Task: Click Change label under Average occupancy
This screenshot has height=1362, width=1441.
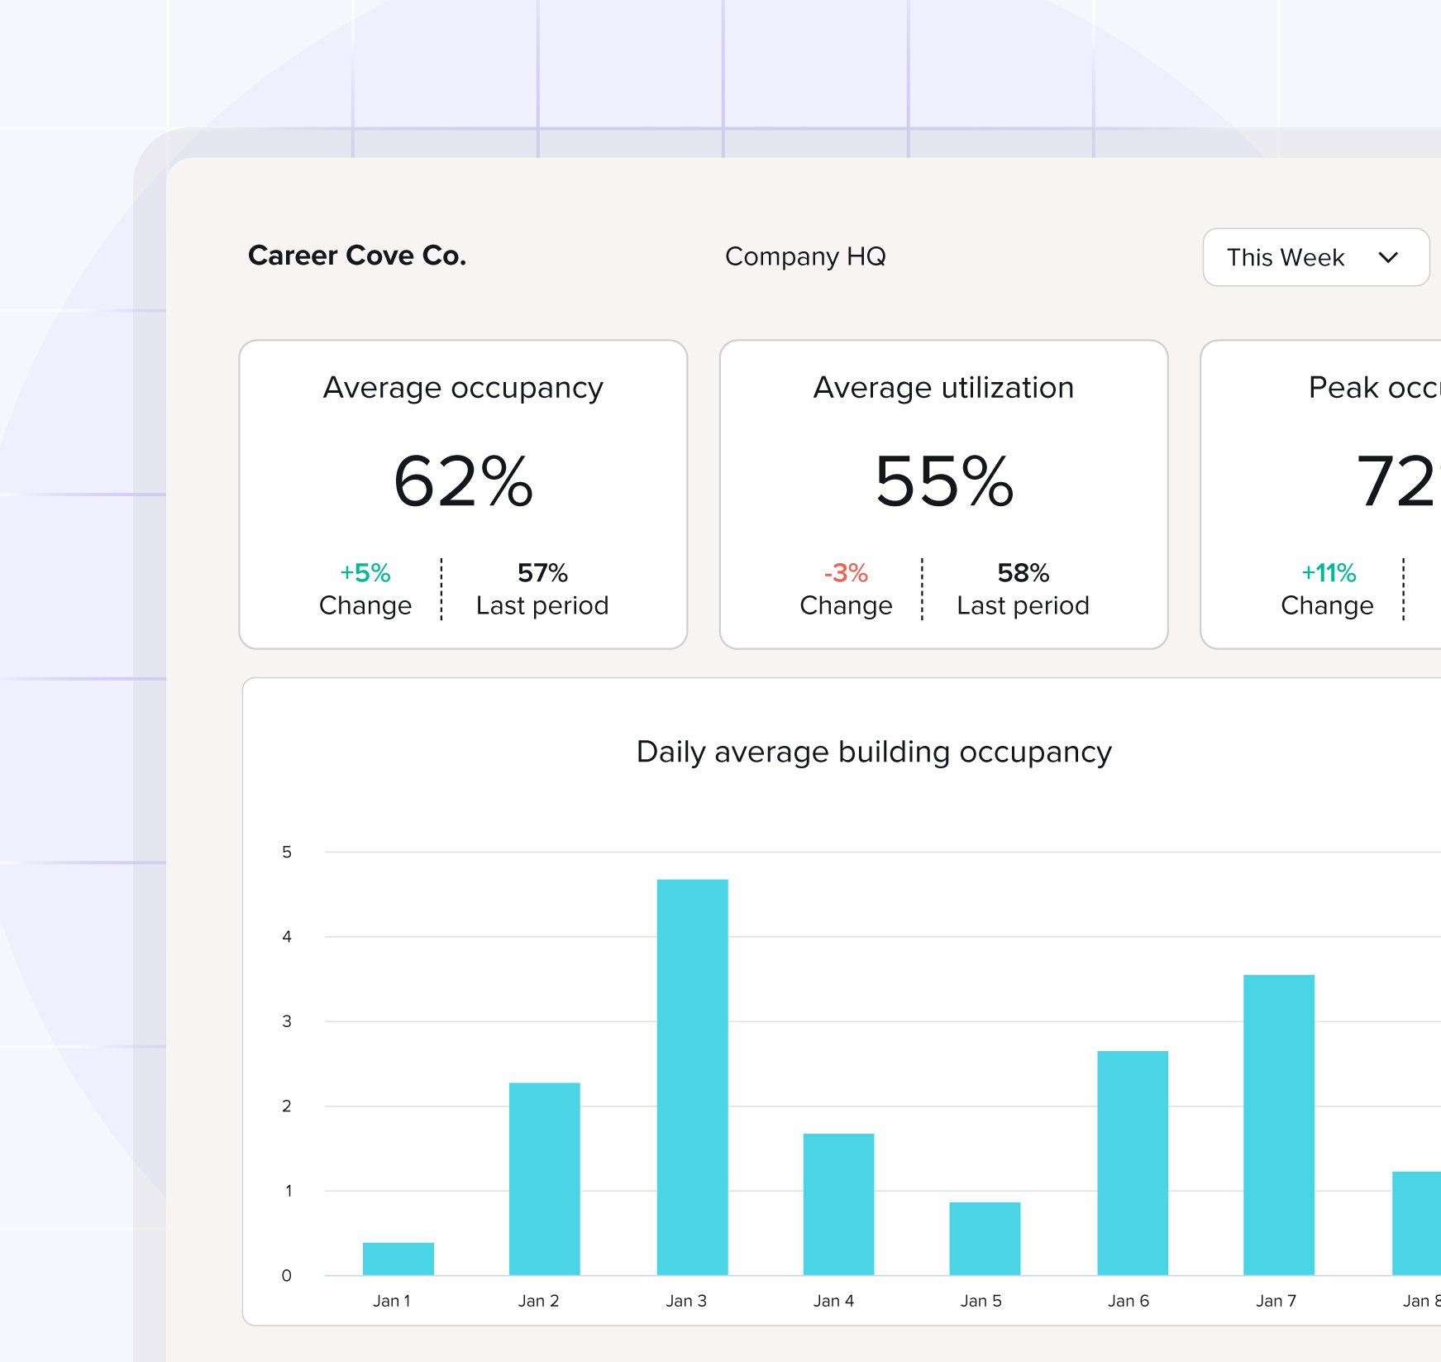Action: pyautogui.click(x=365, y=606)
